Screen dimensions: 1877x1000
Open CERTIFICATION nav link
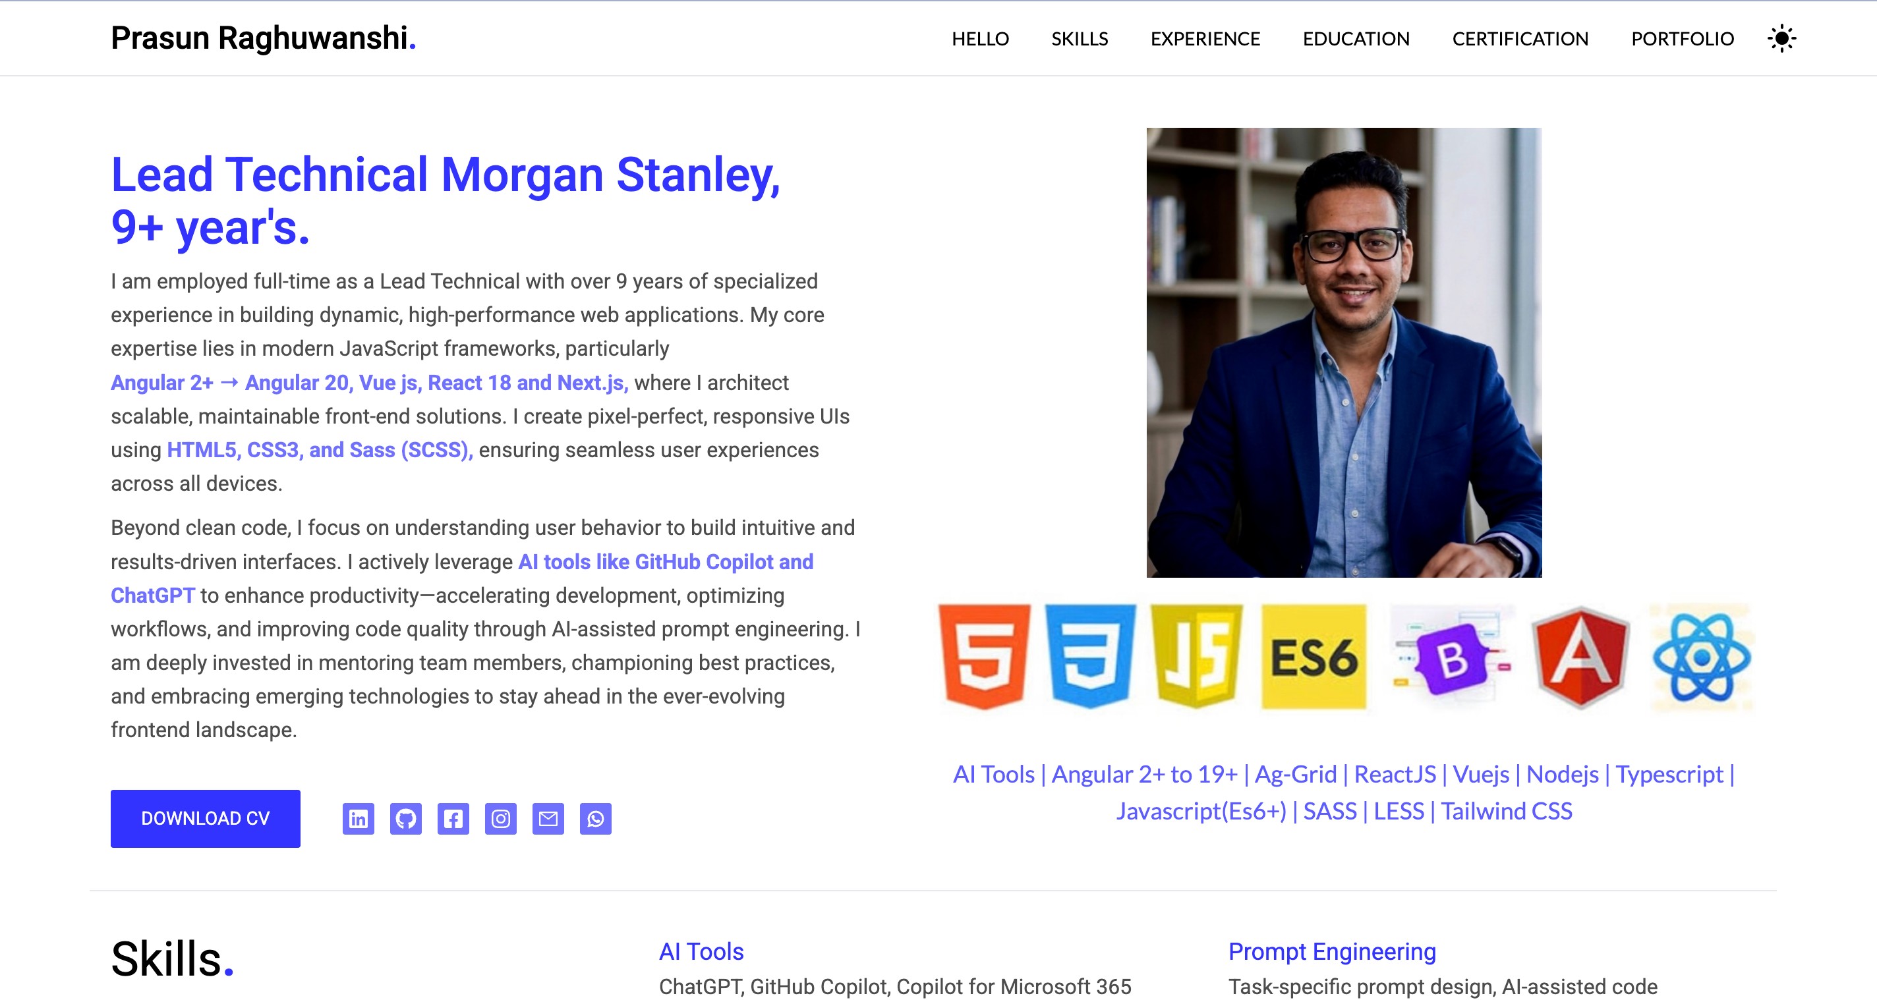point(1520,39)
